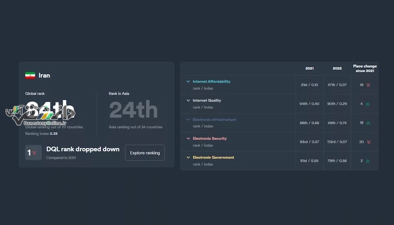Click the place change value 19
The width and height of the screenshot is (394, 225).
click(x=361, y=123)
